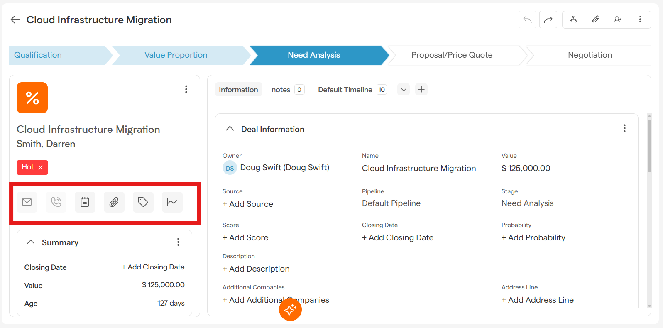Collapse the Summary section

[x=31, y=242]
